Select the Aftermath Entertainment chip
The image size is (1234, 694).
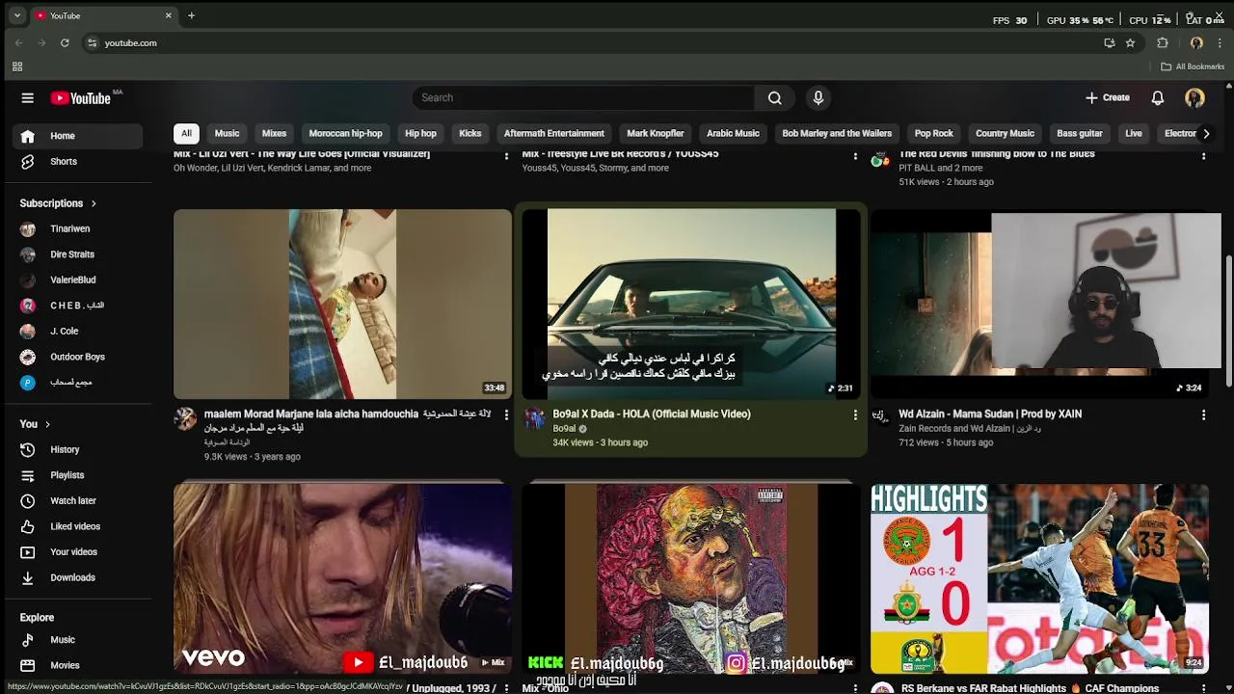pyautogui.click(x=554, y=133)
